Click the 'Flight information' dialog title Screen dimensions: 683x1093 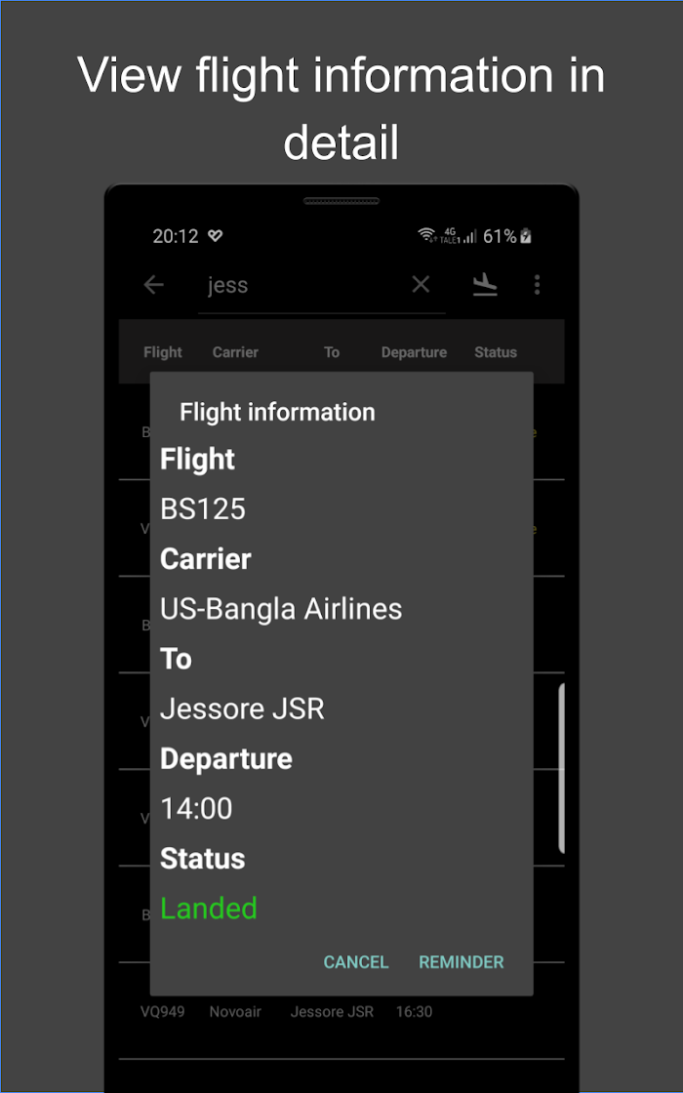(x=277, y=412)
